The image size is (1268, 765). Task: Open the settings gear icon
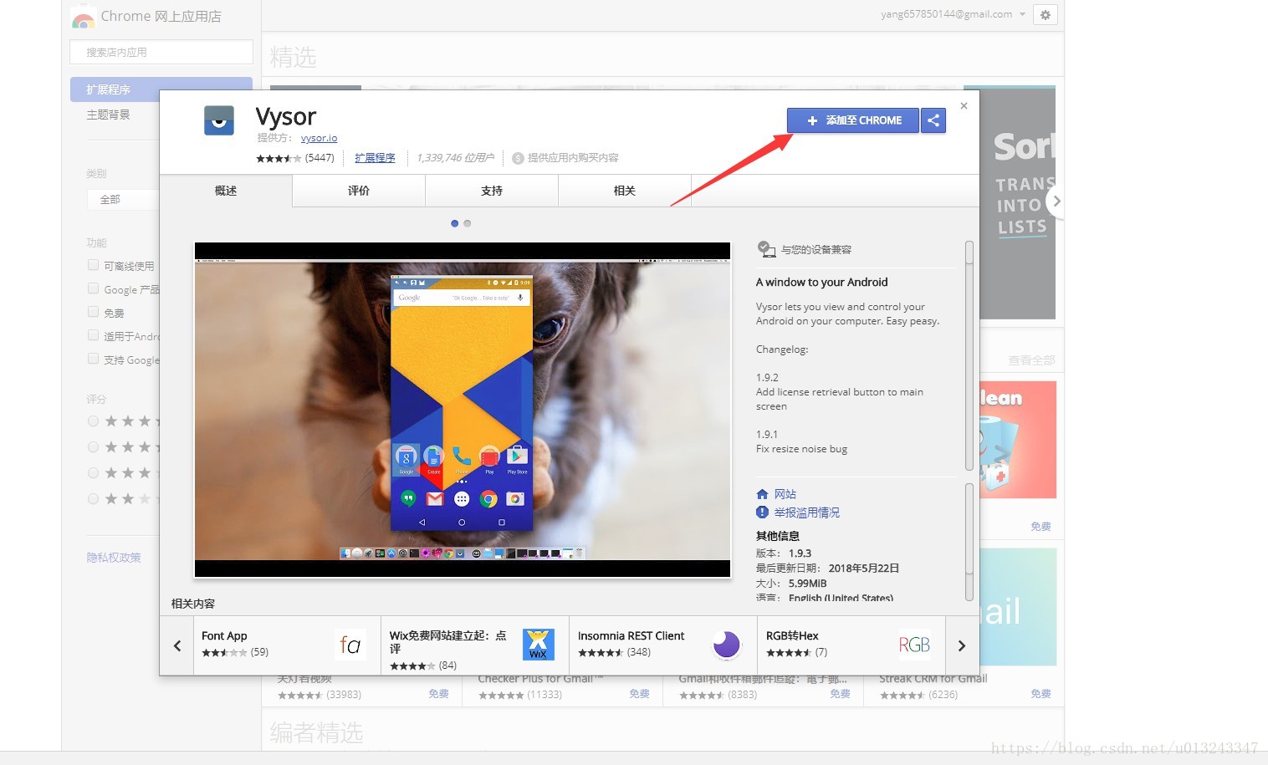(1046, 14)
